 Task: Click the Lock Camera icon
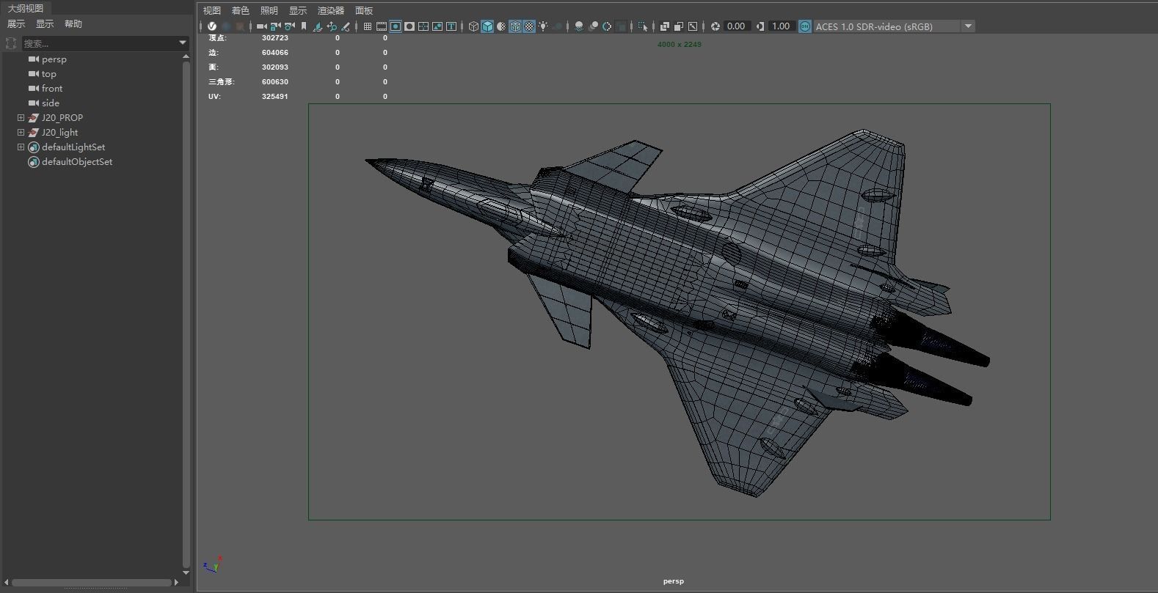click(x=275, y=26)
